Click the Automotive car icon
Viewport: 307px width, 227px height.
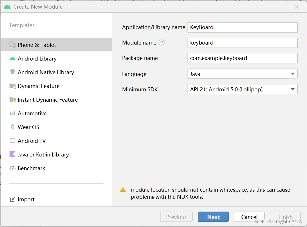(13, 113)
